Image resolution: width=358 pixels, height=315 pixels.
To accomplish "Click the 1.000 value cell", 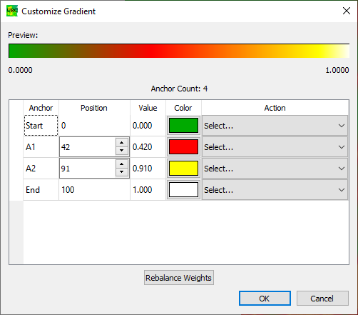I will pyautogui.click(x=148, y=190).
